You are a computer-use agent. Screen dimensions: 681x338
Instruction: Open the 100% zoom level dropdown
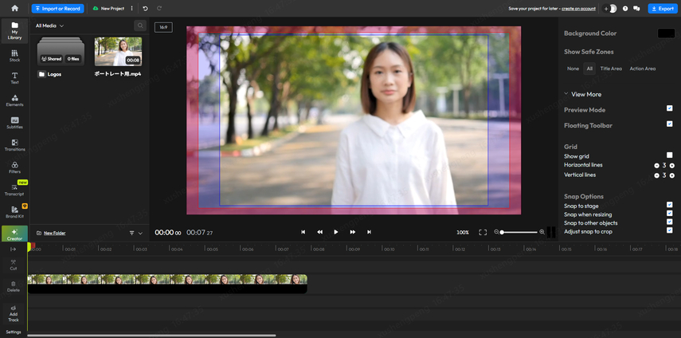pyautogui.click(x=463, y=233)
